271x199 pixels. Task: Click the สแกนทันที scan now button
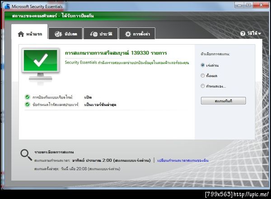[223, 101]
